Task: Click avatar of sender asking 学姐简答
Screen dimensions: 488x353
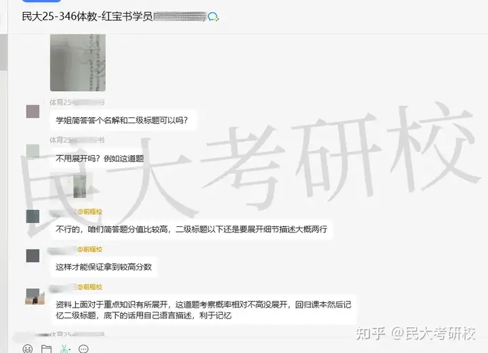Action: (33, 111)
